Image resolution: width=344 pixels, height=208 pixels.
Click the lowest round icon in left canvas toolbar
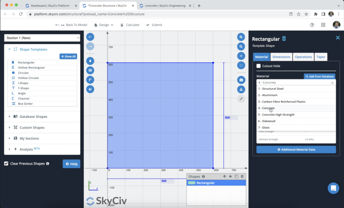pyautogui.click(x=90, y=89)
